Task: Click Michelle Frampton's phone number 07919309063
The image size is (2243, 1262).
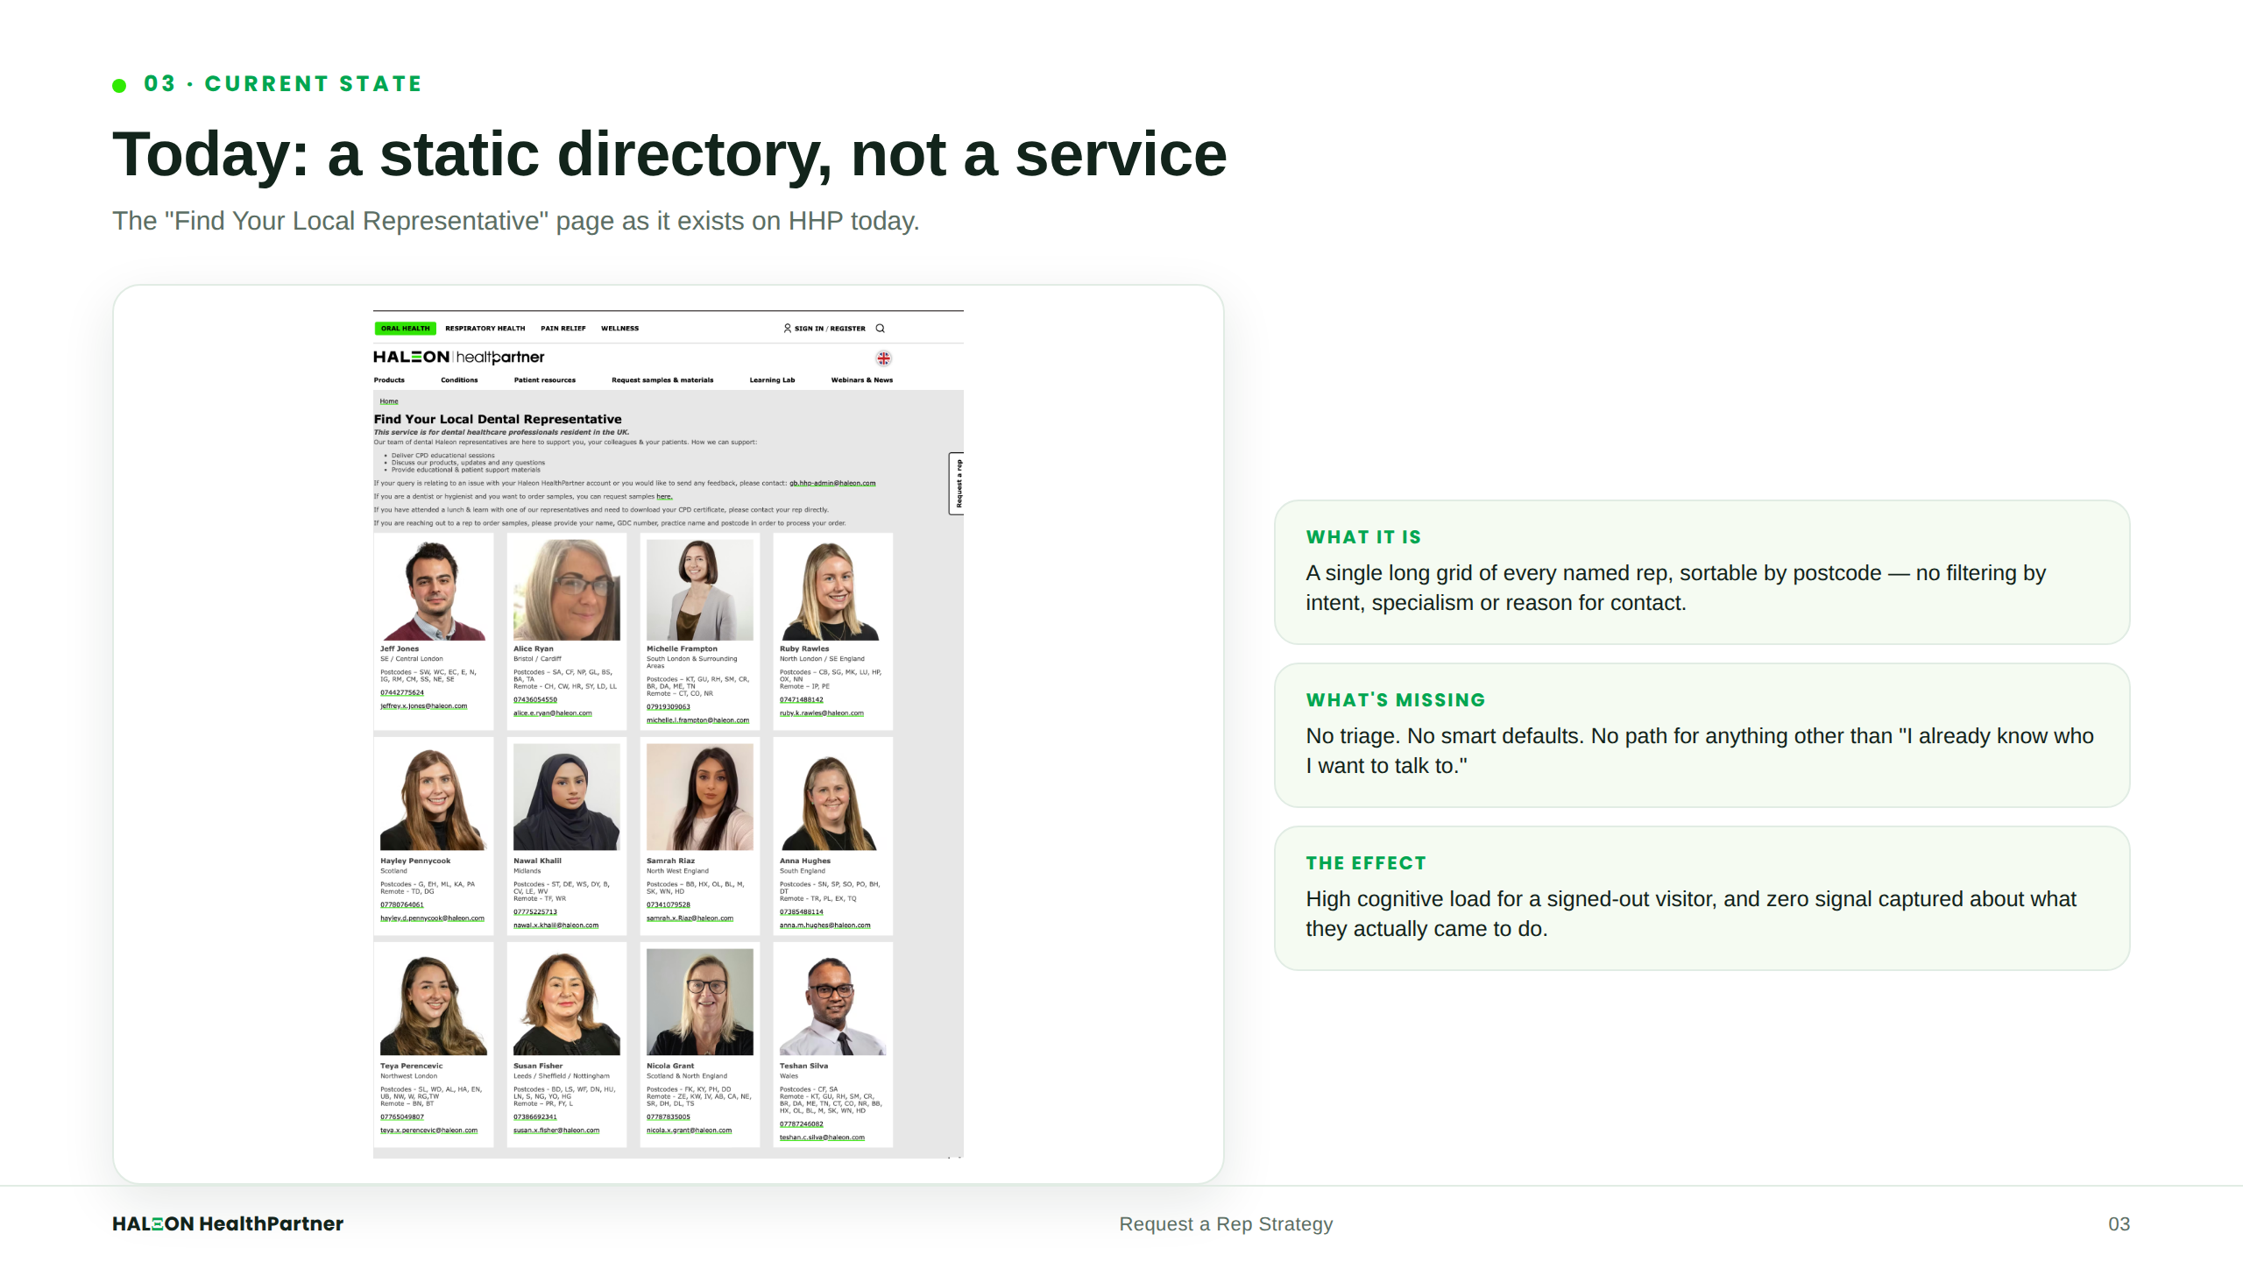Action: pyautogui.click(x=669, y=707)
